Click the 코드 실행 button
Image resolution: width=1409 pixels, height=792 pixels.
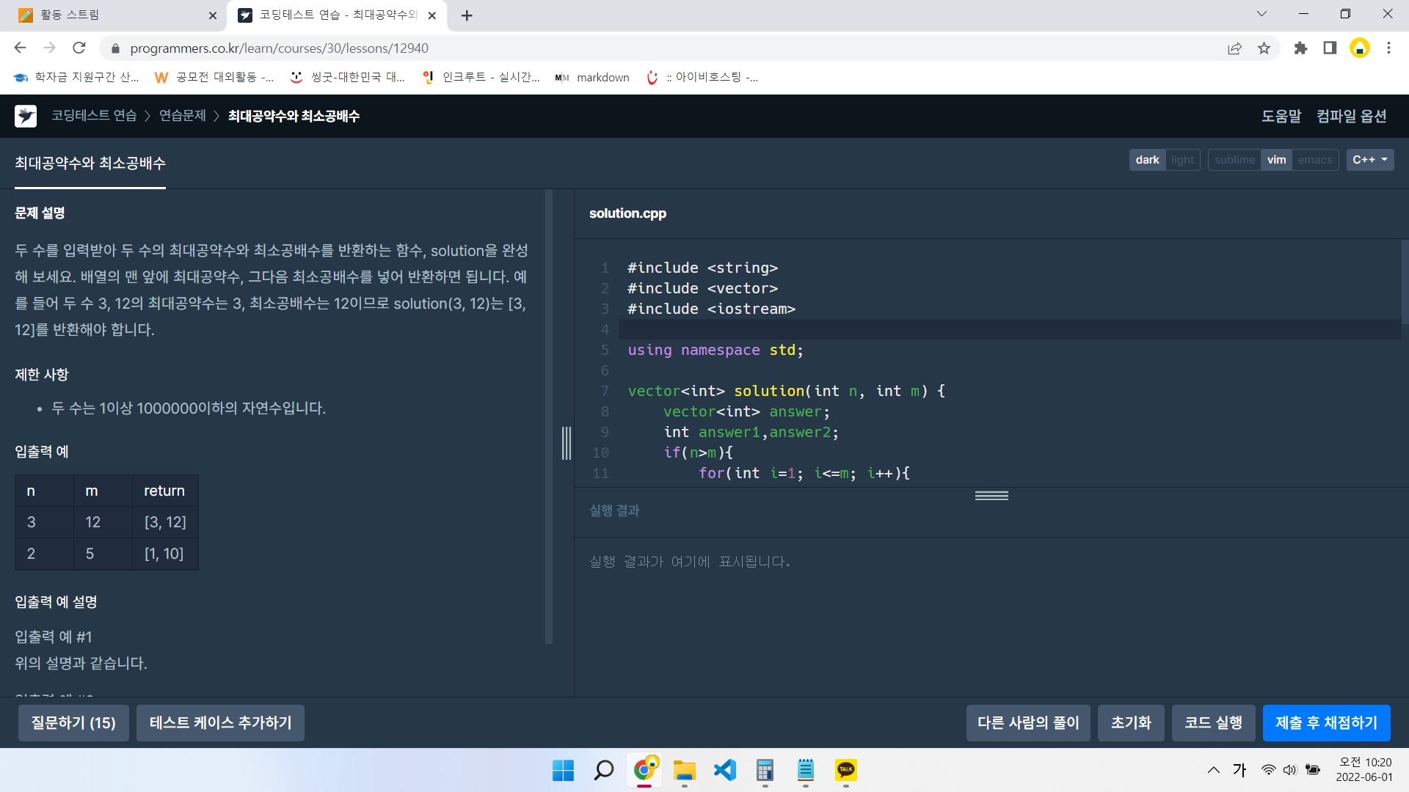point(1213,723)
